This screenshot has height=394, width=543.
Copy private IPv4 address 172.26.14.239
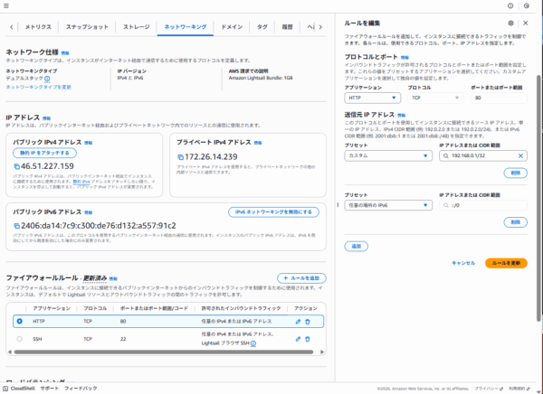[x=180, y=157]
